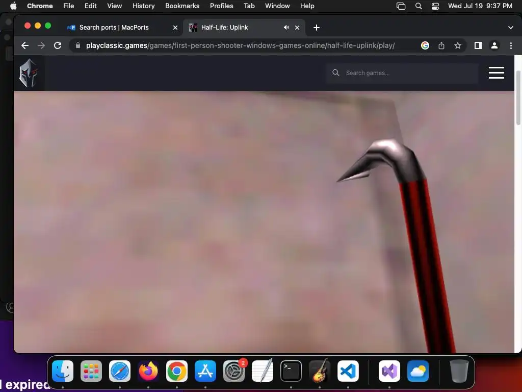
Task: Open the Bookmarks menu
Action: [x=182, y=6]
